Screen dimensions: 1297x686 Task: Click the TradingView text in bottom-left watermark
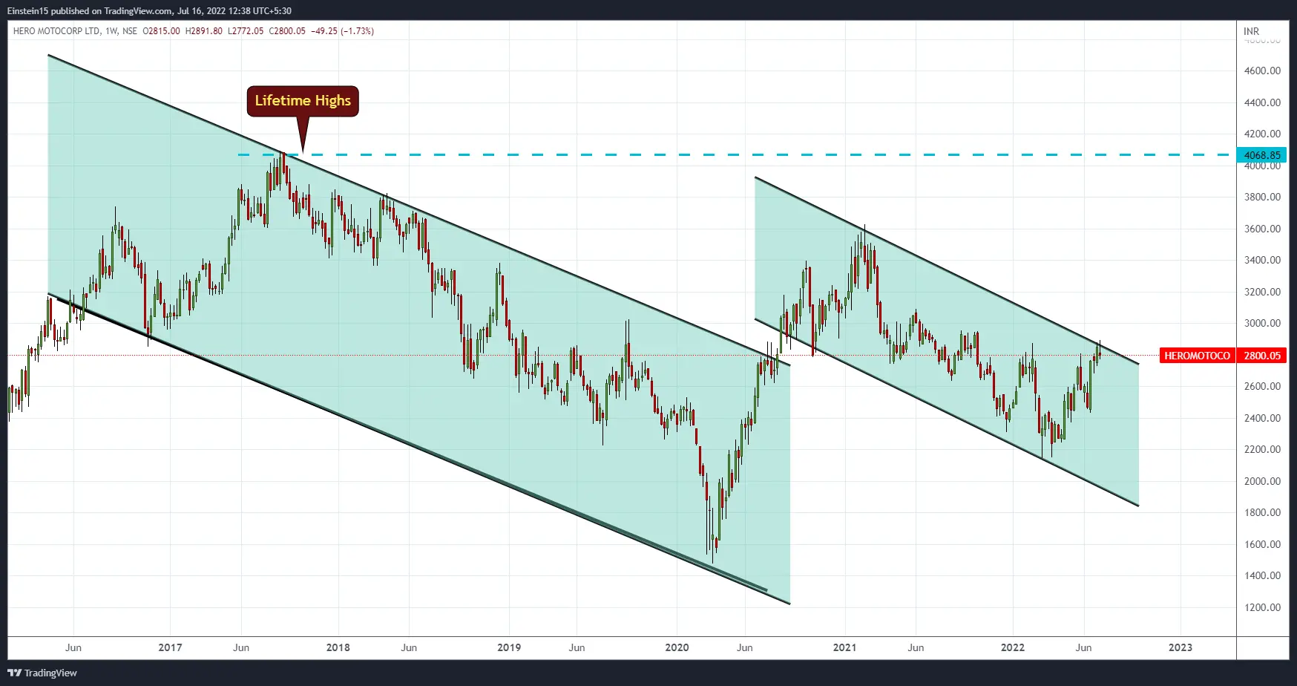pos(50,673)
